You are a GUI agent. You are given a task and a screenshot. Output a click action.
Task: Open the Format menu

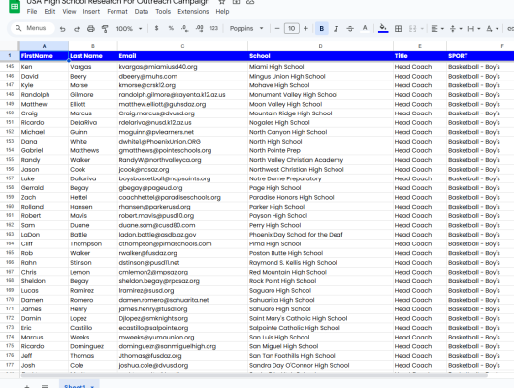[117, 11]
